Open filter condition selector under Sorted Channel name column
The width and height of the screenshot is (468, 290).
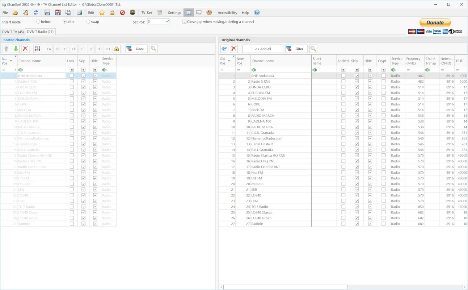20,70
